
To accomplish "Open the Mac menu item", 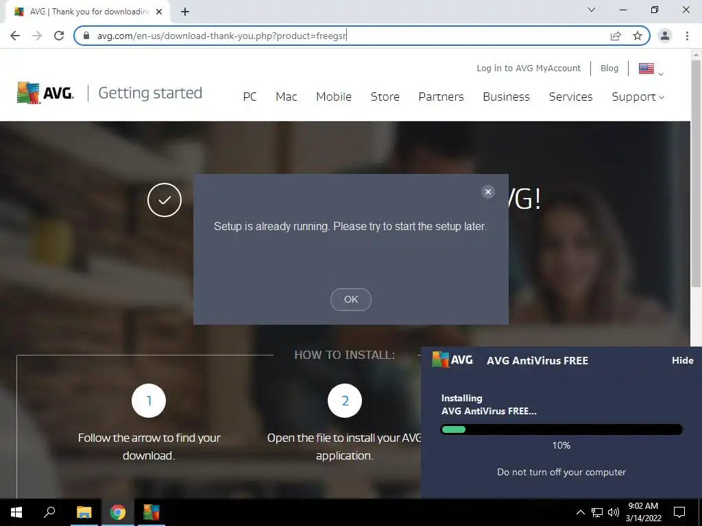I will click(x=287, y=97).
